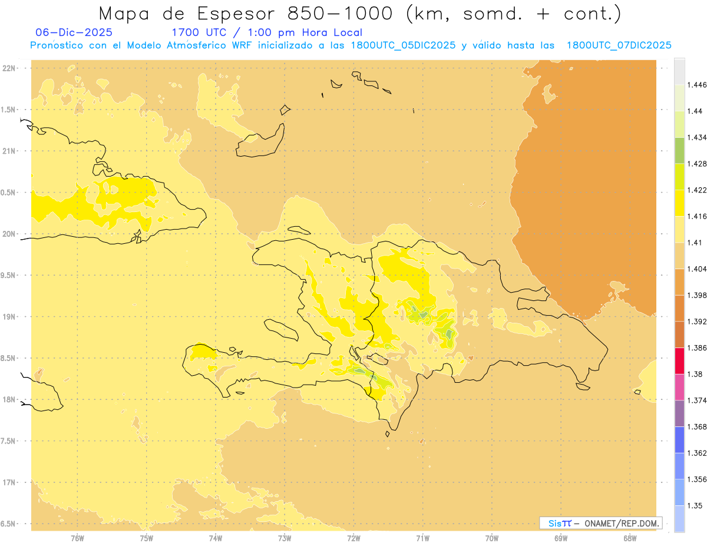Click the '71W' longitude label
Viewport: 707px width, 546px height.
[422, 538]
